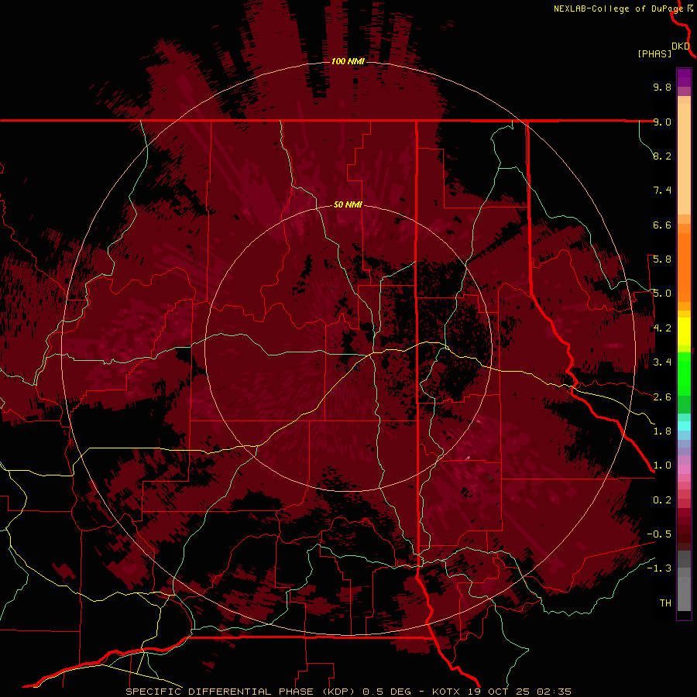697x697 pixels.
Task: Click the 8.2 value on color scale
Action: coord(662,156)
